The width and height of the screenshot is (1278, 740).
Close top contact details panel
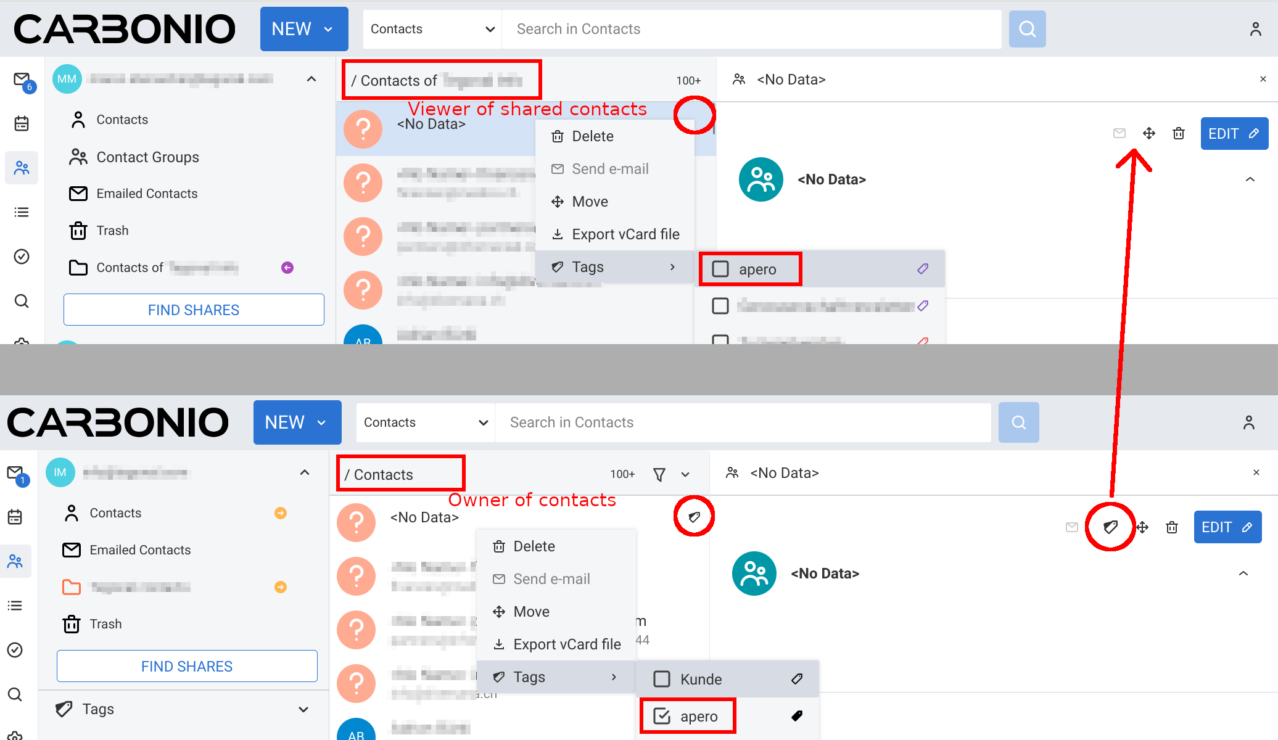pos(1263,79)
